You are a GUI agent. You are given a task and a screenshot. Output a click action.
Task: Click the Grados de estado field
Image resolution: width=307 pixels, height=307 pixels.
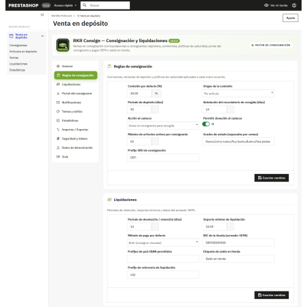tap(238, 141)
